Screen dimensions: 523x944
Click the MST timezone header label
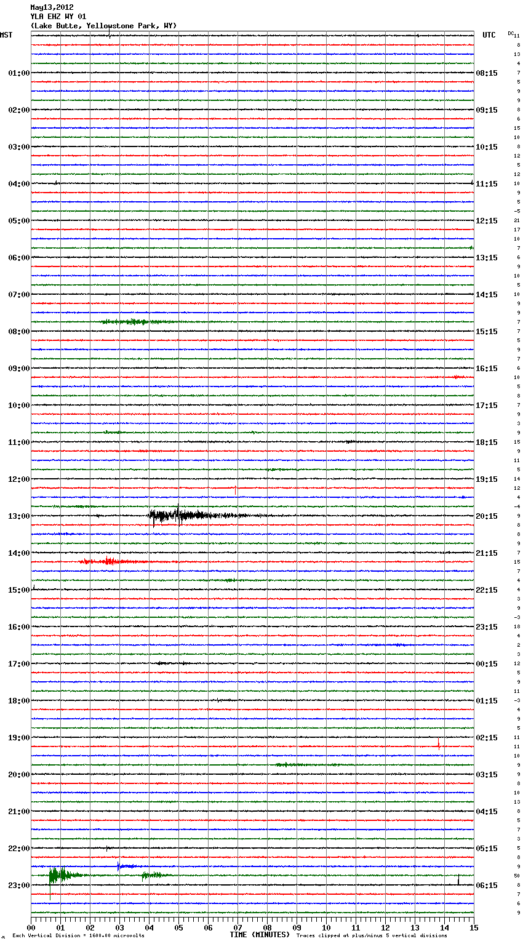[6, 35]
